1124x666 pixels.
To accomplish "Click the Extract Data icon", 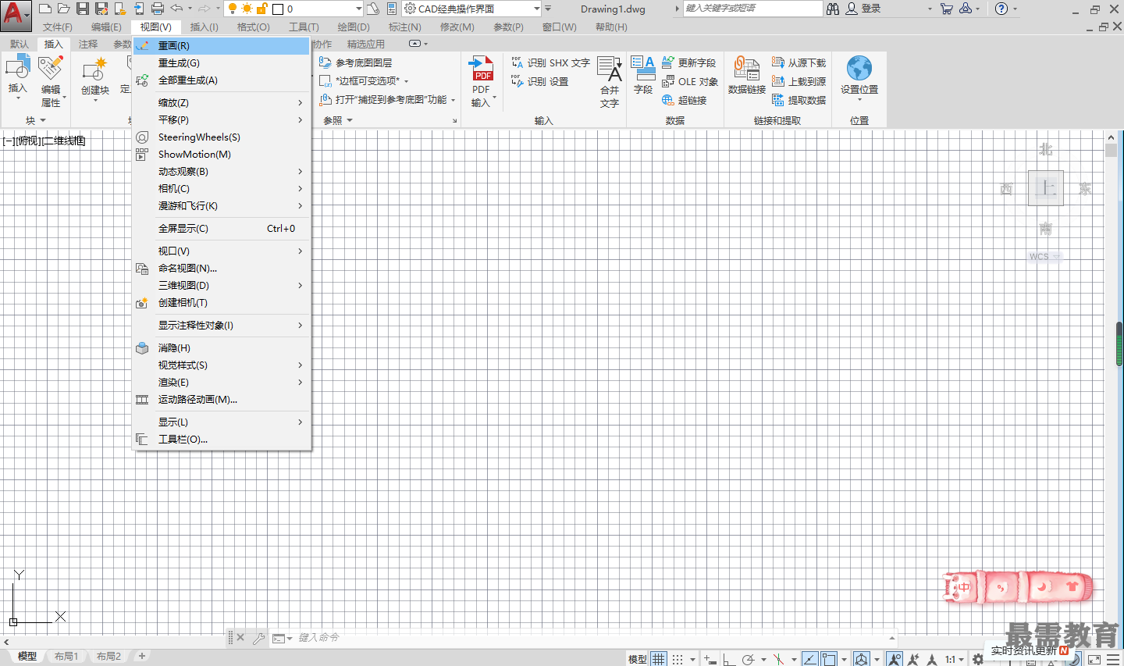I will 778,100.
